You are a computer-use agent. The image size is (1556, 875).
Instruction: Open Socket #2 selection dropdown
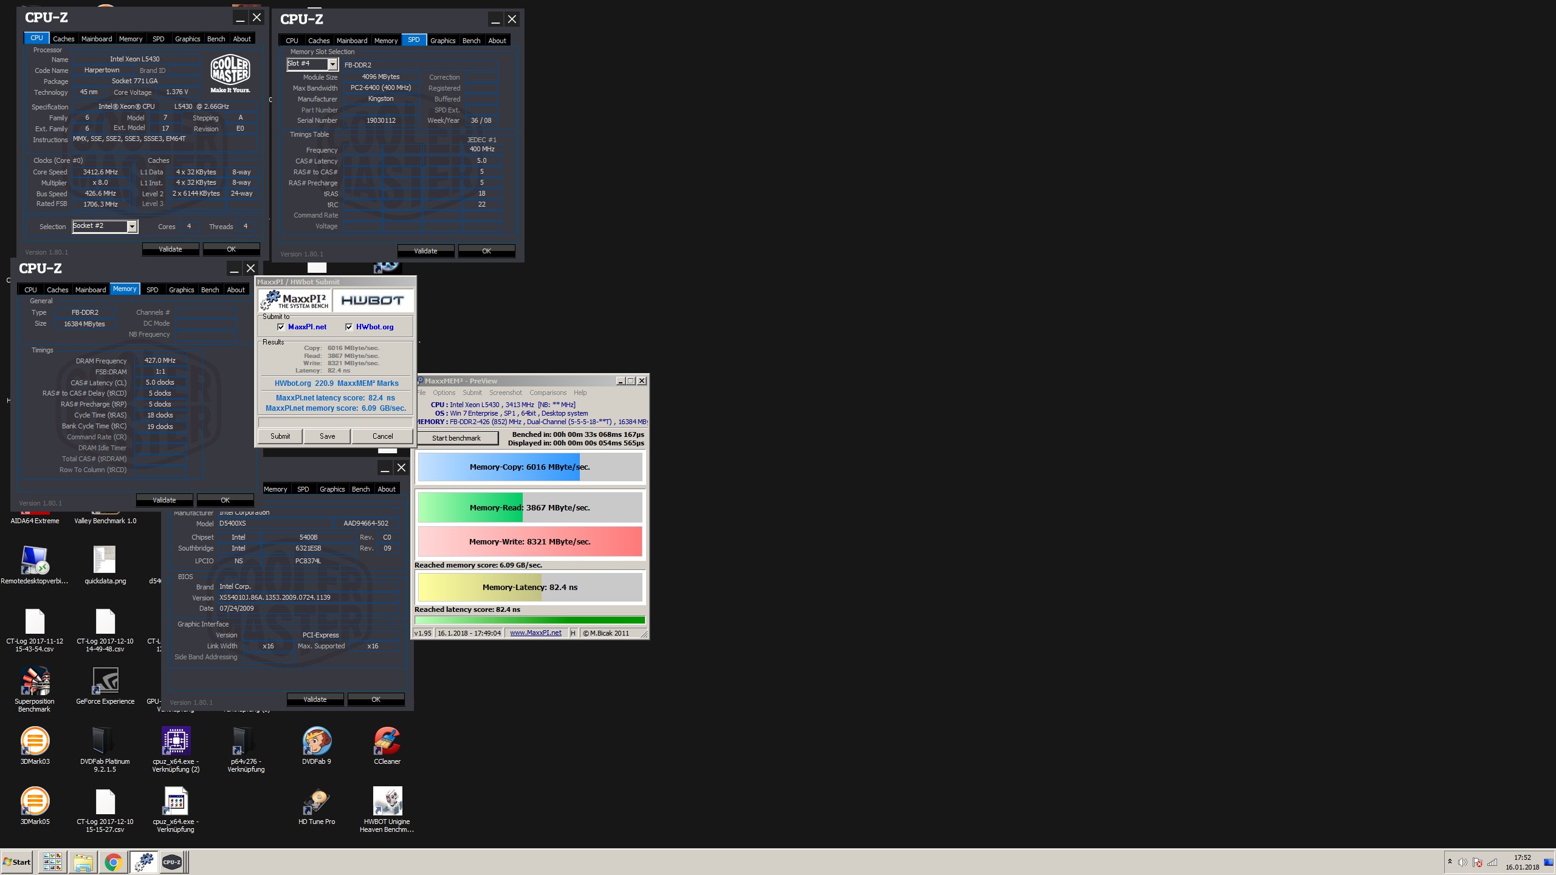tap(131, 227)
